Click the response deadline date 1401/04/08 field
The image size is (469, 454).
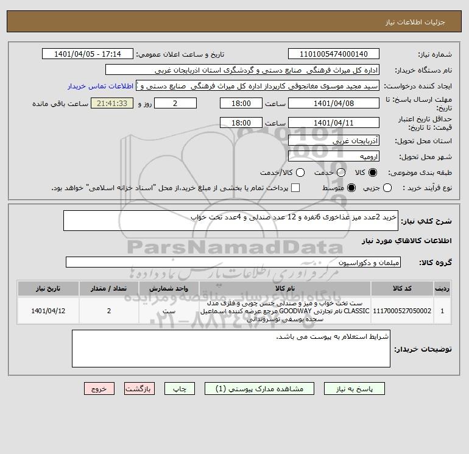pyautogui.click(x=334, y=103)
